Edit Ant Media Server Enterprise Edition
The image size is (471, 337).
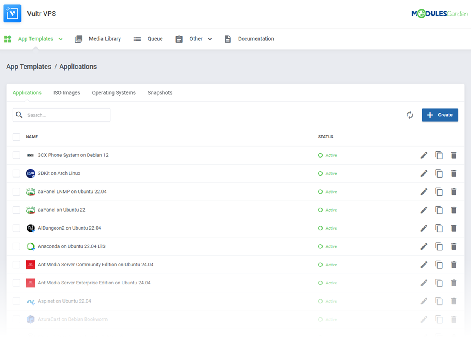click(424, 283)
